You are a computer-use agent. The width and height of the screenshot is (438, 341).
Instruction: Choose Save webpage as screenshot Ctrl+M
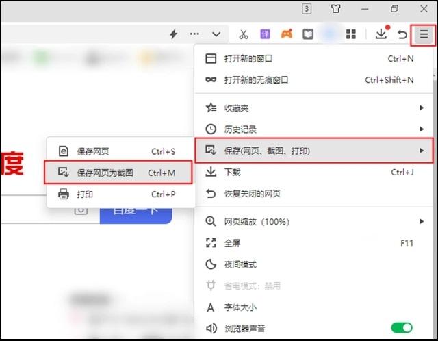118,173
